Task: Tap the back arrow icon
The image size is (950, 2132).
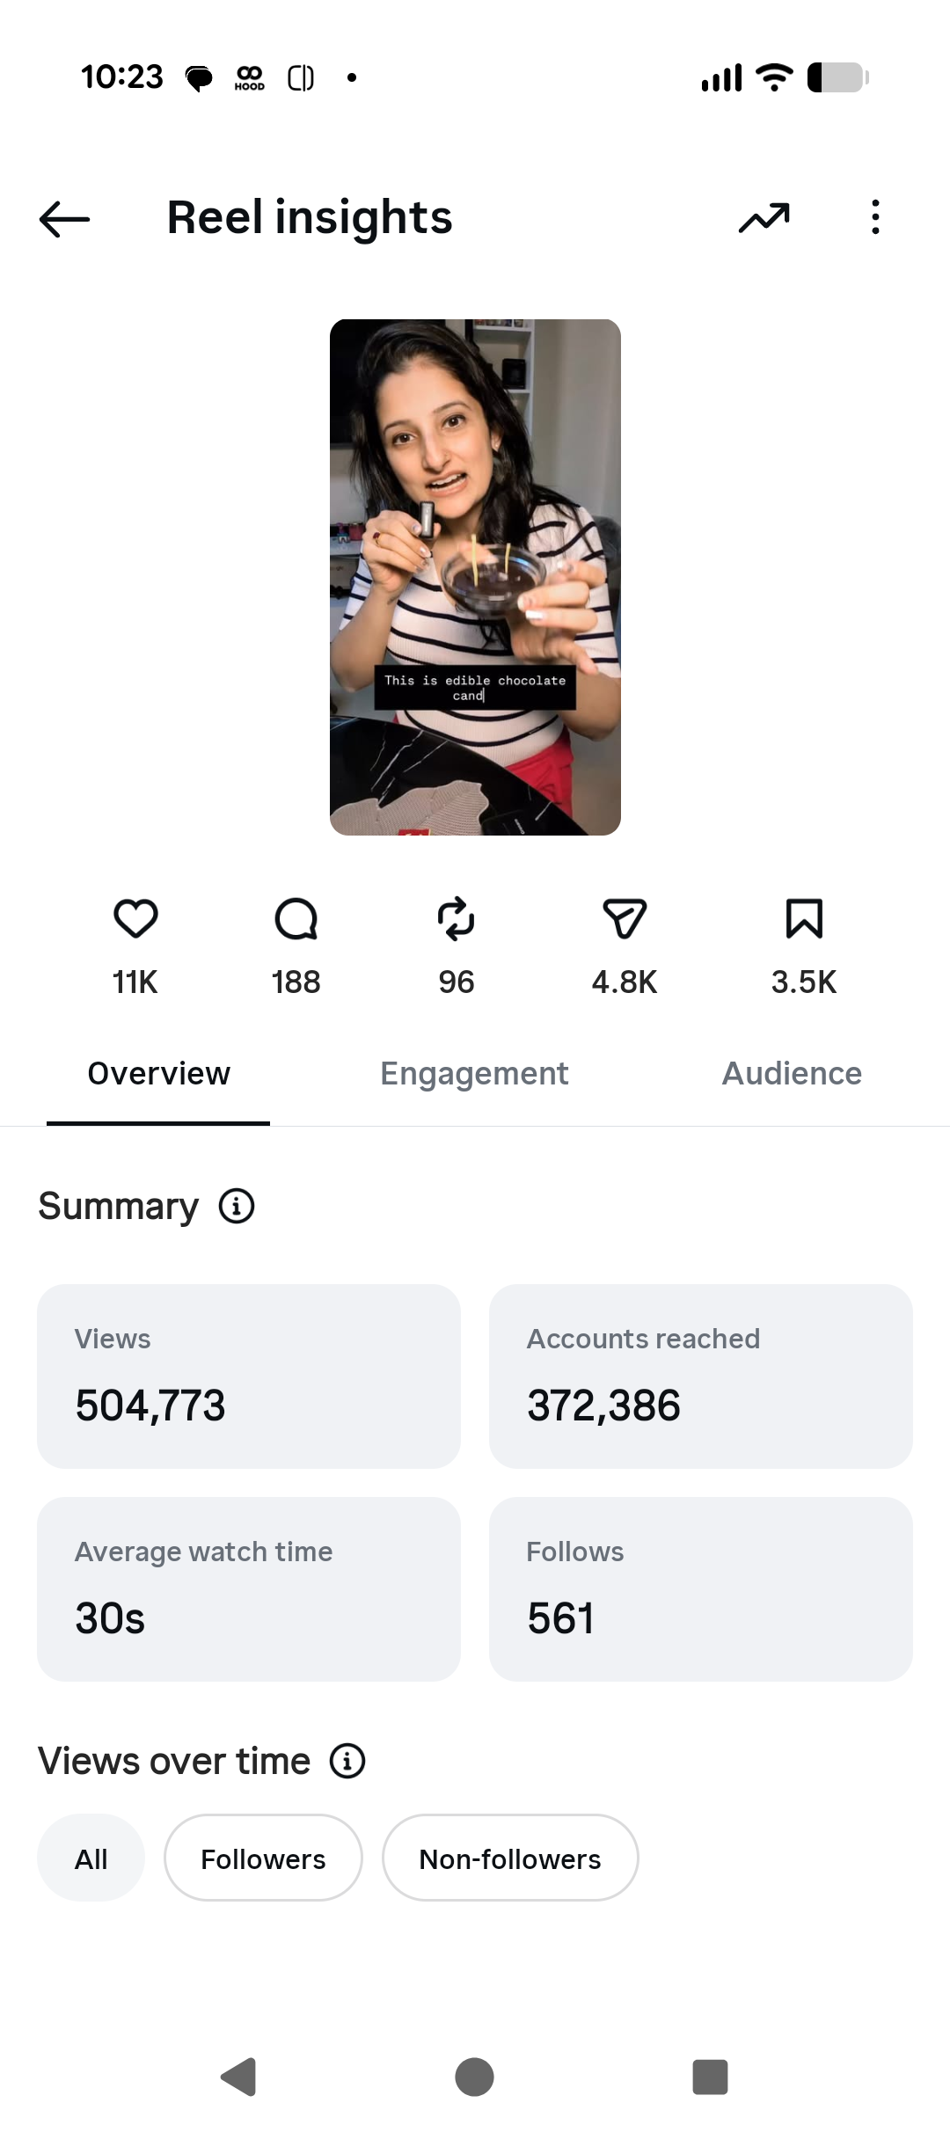Action: pyautogui.click(x=64, y=218)
